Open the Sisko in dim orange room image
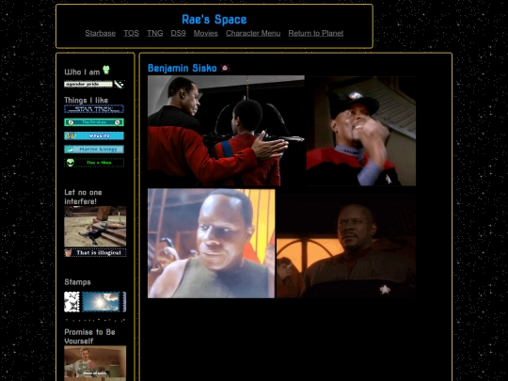The width and height of the screenshot is (508, 381). 346,244
